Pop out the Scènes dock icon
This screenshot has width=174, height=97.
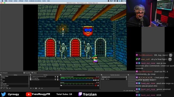coord(1,75)
